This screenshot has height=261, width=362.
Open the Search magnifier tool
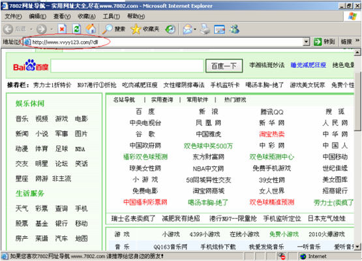tap(113, 29)
